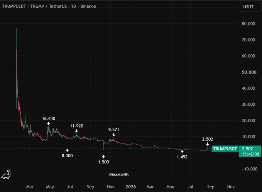The image size is (262, 192).
Task: Click the Nov label before 2026
Action: [x=110, y=187]
